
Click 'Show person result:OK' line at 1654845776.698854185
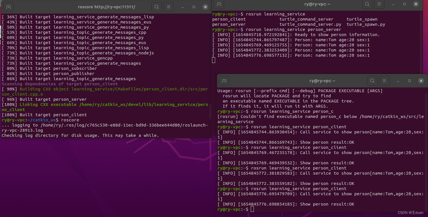tap(286, 204)
